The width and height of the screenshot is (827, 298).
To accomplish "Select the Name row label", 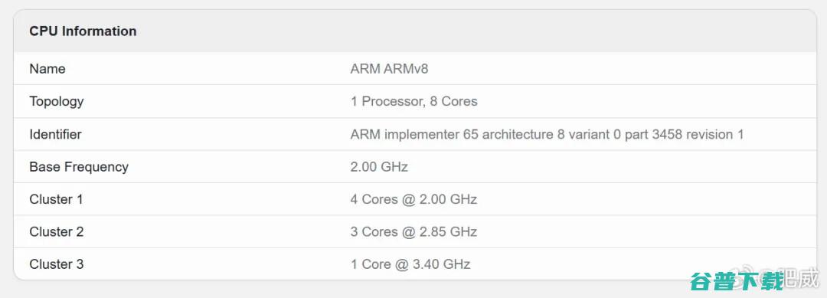I will (x=47, y=69).
